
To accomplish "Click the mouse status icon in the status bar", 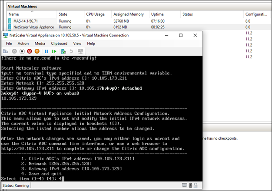I will pos(190,185).
